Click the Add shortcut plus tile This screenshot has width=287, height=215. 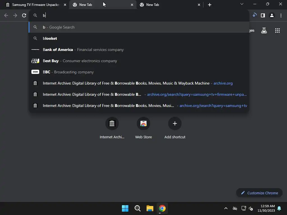pos(175,127)
